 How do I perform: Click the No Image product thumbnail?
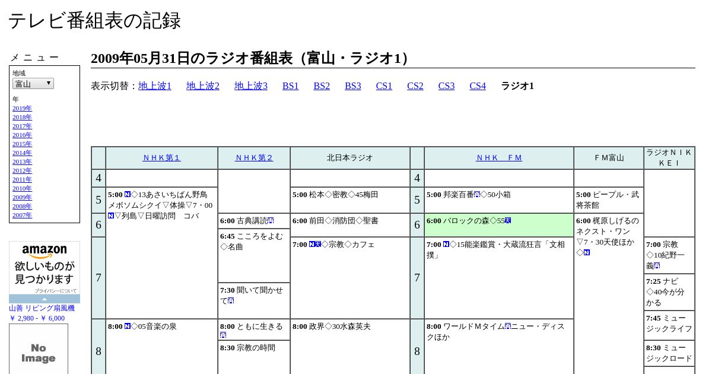click(39, 349)
